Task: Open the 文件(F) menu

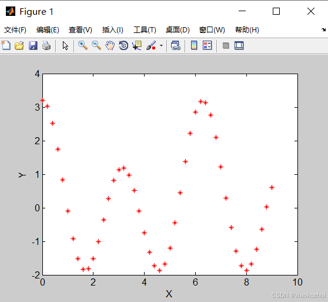Action: coord(15,30)
